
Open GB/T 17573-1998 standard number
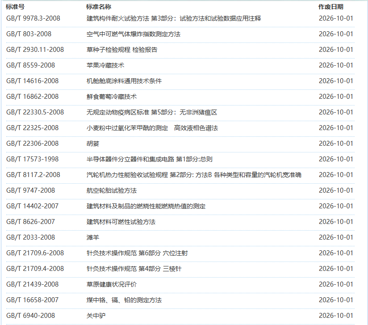click(x=33, y=159)
